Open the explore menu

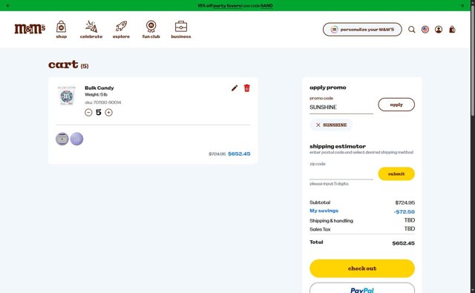[121, 30]
